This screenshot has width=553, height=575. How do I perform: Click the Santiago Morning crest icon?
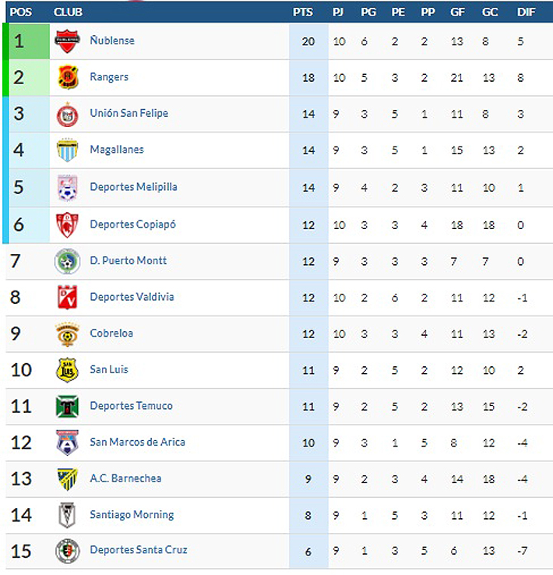(67, 515)
